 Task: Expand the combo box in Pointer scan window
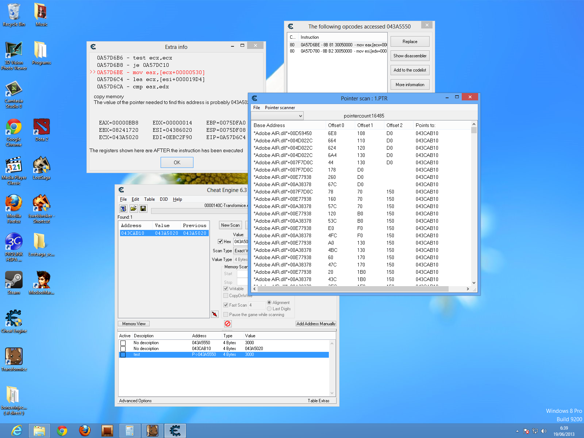[x=300, y=116]
